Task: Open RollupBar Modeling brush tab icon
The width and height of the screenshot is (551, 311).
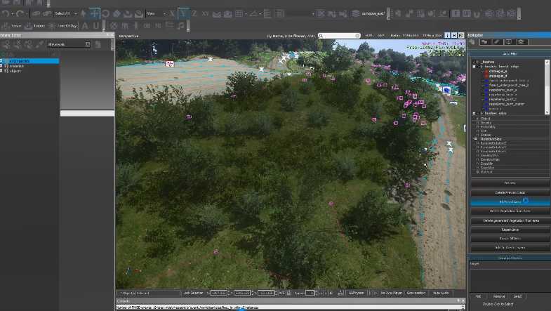Action: click(x=496, y=42)
